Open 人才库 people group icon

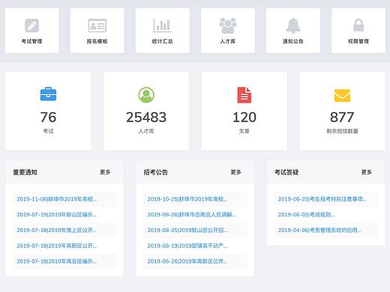(x=228, y=25)
